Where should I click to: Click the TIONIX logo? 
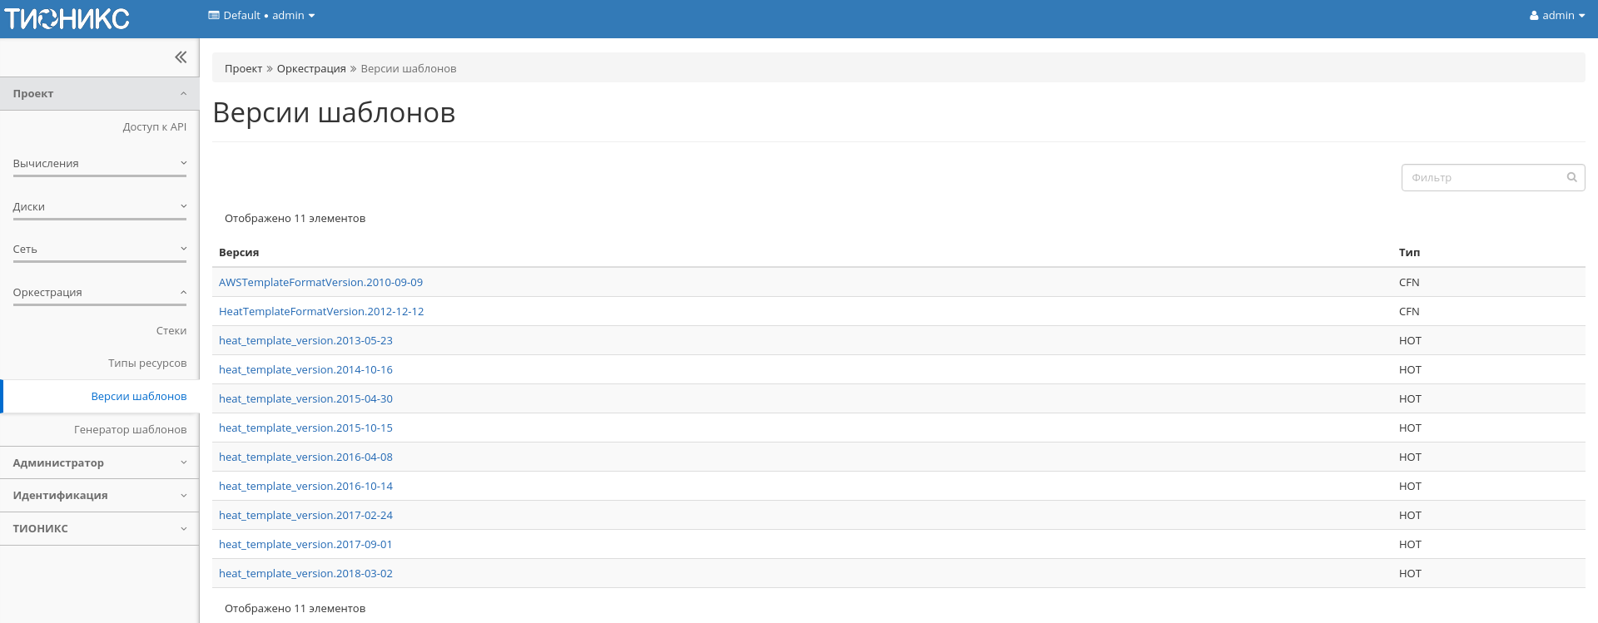(67, 18)
